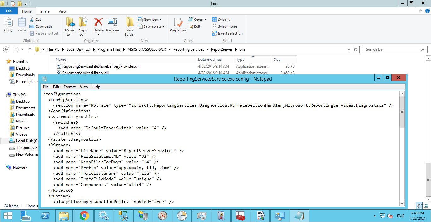Click the volume muted tray icon

click(x=390, y=216)
